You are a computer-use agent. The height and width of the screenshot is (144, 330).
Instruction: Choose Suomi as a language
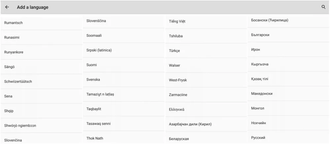click(123, 65)
